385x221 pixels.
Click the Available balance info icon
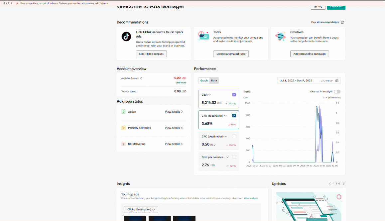141,78
